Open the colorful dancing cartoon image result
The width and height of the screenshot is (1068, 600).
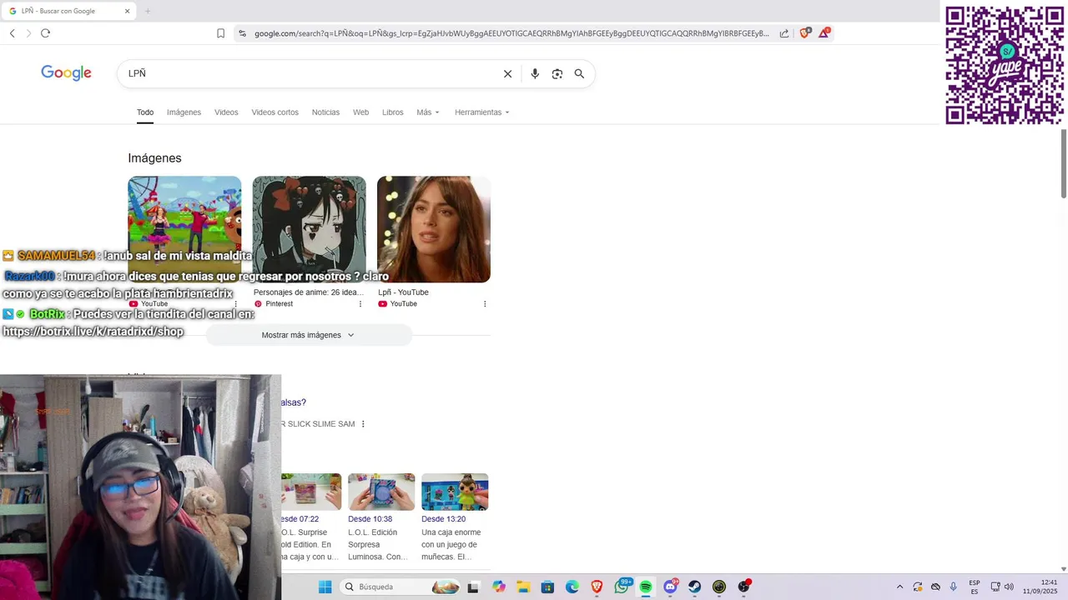coord(184,229)
